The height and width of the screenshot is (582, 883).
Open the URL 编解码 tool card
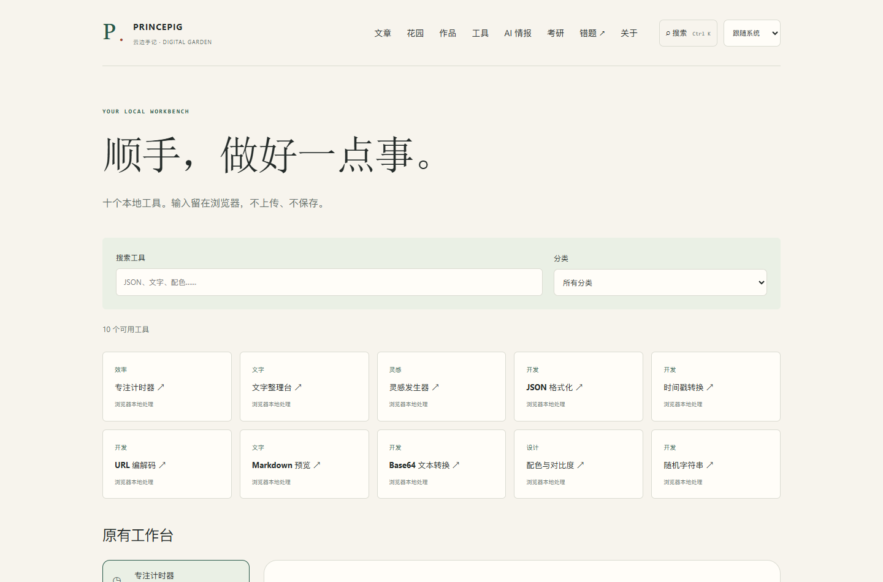(167, 464)
